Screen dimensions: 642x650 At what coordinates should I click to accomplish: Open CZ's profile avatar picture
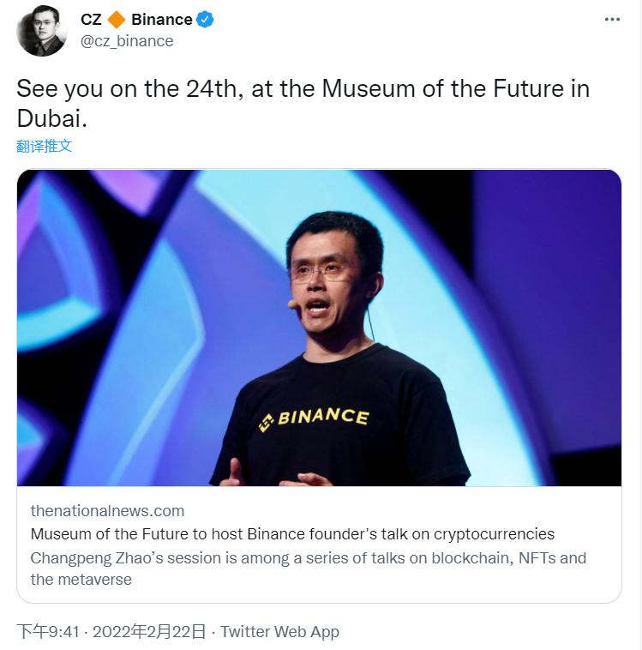click(41, 31)
